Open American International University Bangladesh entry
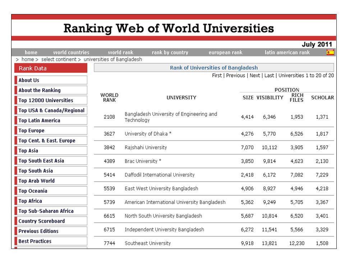 [x=175, y=202]
